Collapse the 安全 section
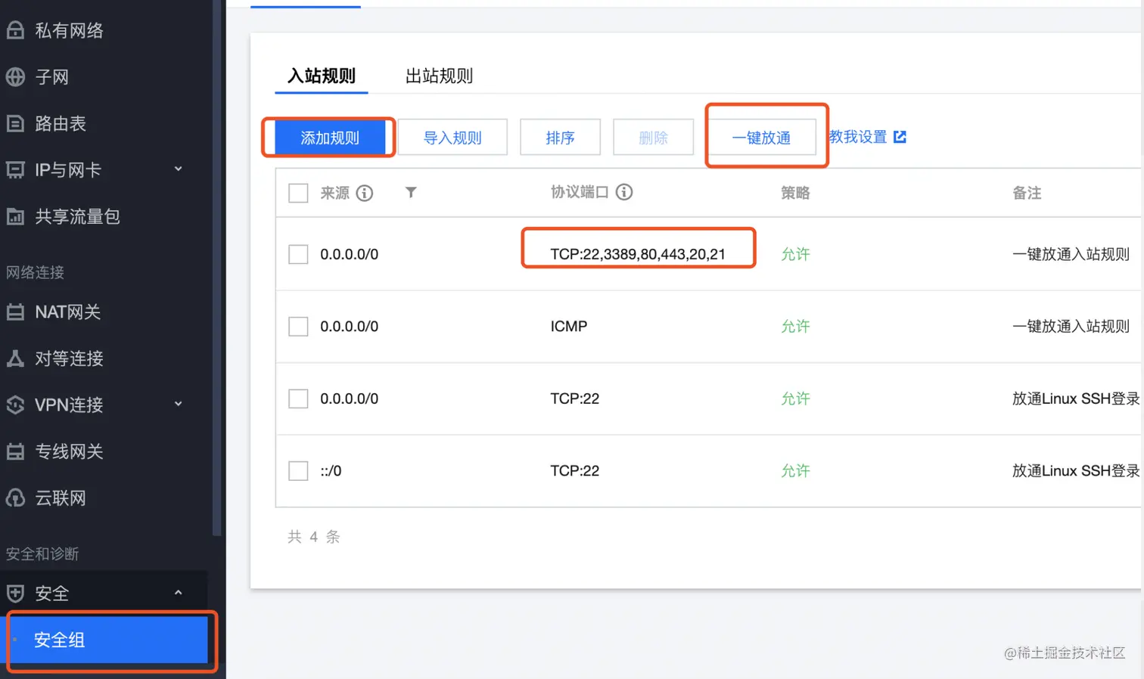Screen dimensions: 1144x679 tap(179, 593)
